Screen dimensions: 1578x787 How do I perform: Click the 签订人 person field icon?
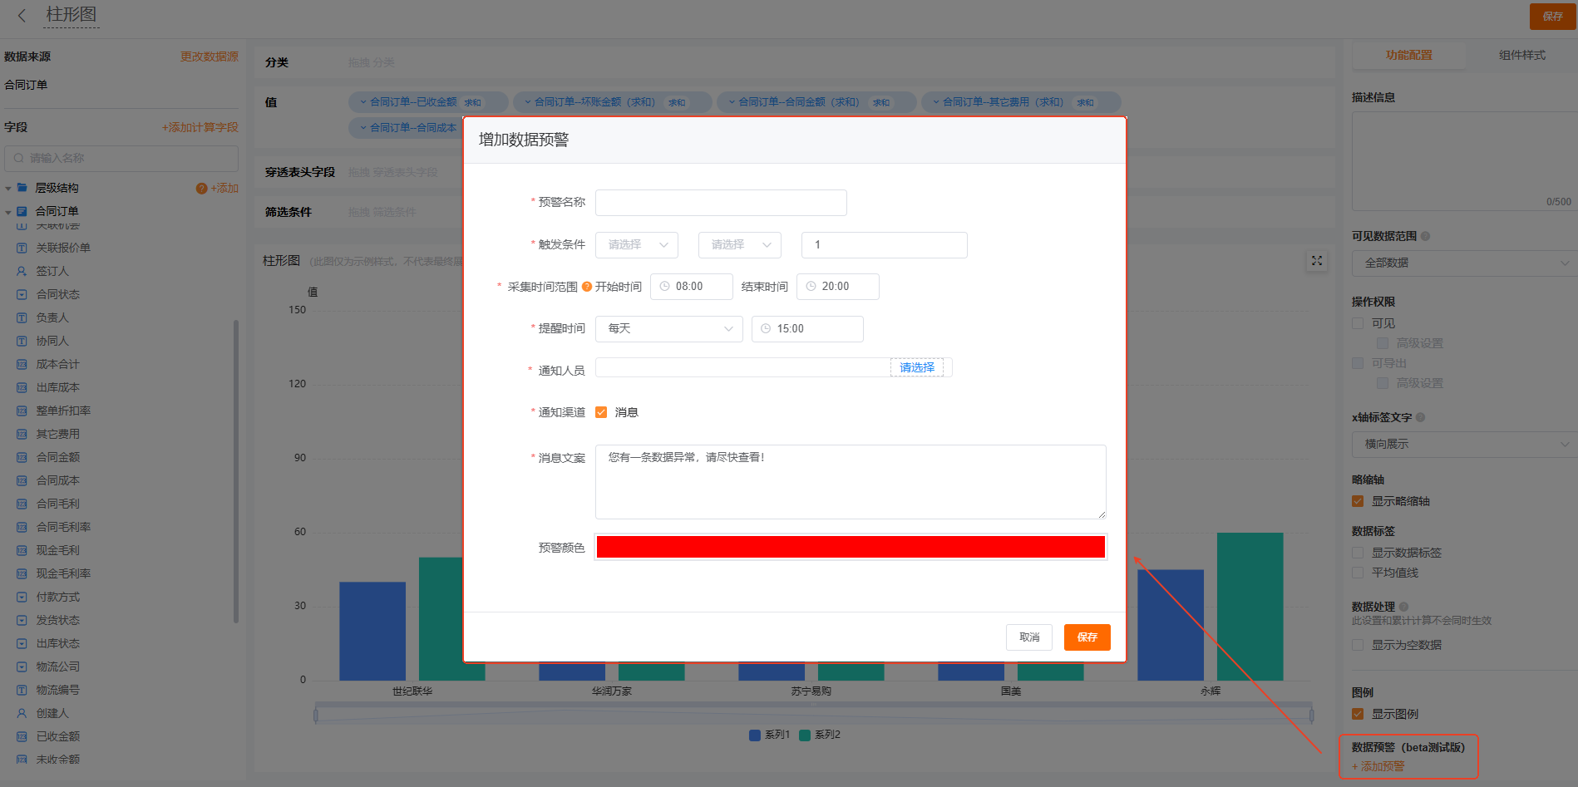click(22, 271)
